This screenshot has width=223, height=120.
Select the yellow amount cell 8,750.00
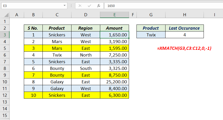tap(114, 75)
